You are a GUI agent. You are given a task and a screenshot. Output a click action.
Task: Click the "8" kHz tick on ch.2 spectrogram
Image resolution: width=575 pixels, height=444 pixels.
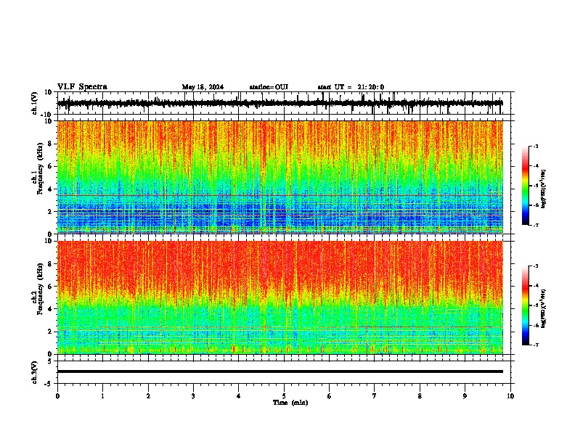50,264
